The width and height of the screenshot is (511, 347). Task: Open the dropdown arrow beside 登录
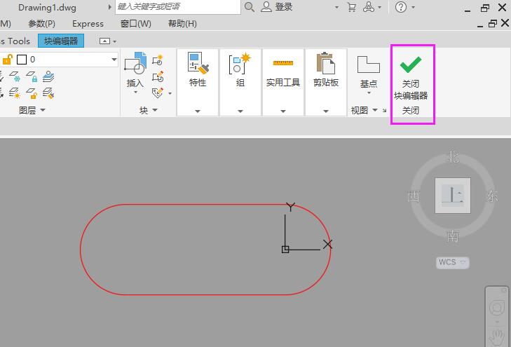(x=336, y=7)
